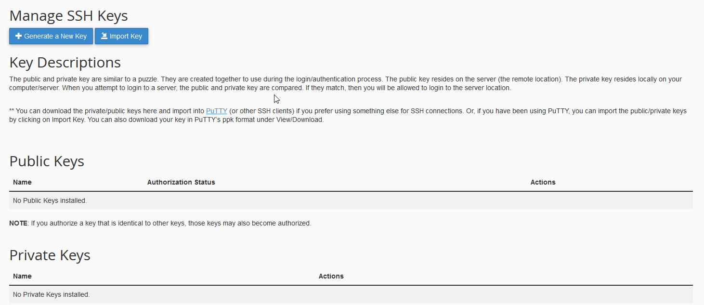Screen dimensions: 704x305
Task: Click the text about identical keys becoming authorized
Action: coord(171,224)
